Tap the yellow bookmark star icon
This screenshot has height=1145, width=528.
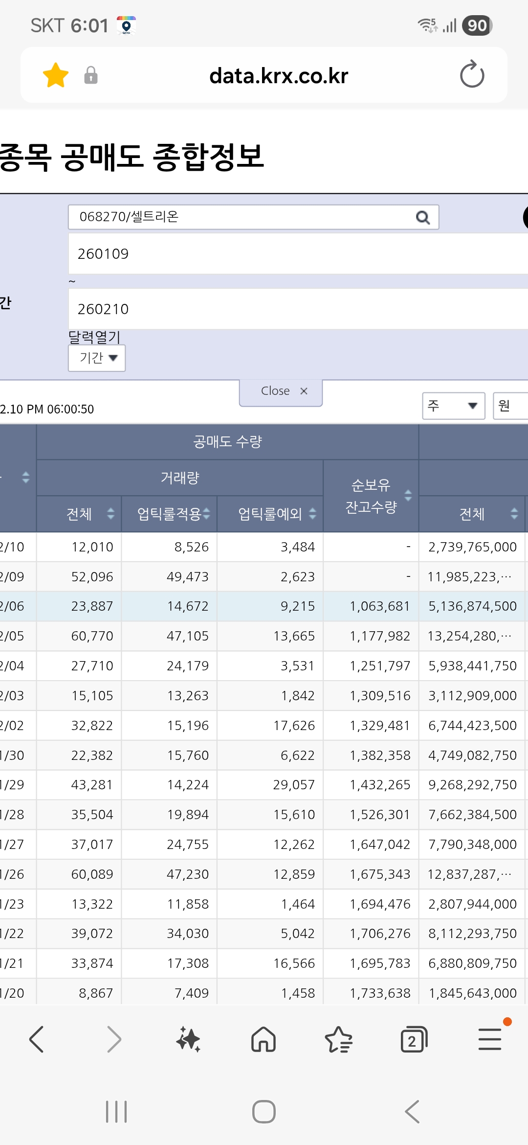(x=56, y=75)
